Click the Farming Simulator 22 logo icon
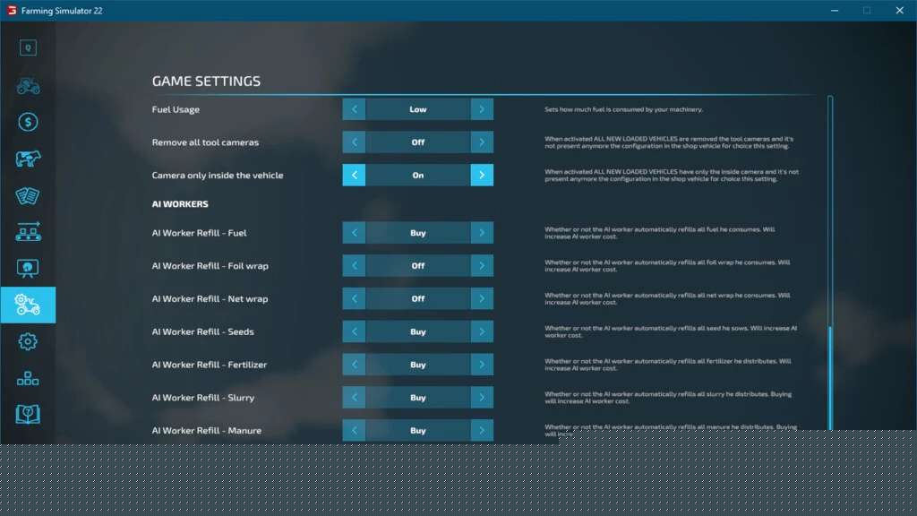The height and width of the screenshot is (516, 917). pos(12,11)
